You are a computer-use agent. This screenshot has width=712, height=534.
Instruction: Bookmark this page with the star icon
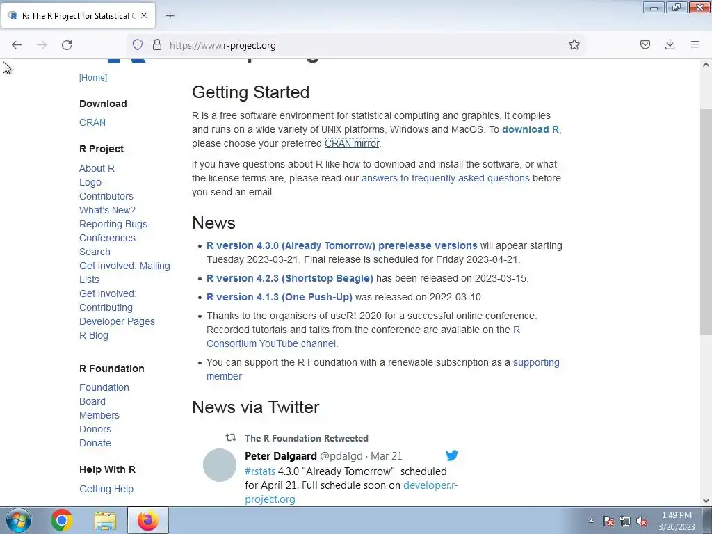(x=574, y=44)
